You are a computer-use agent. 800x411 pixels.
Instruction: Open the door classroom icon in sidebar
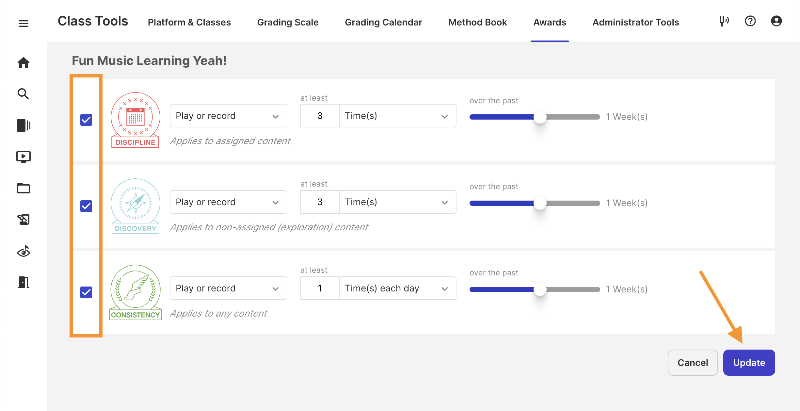(x=24, y=282)
